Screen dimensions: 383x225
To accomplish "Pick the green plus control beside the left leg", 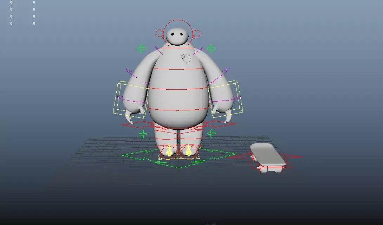I will click(x=143, y=134).
